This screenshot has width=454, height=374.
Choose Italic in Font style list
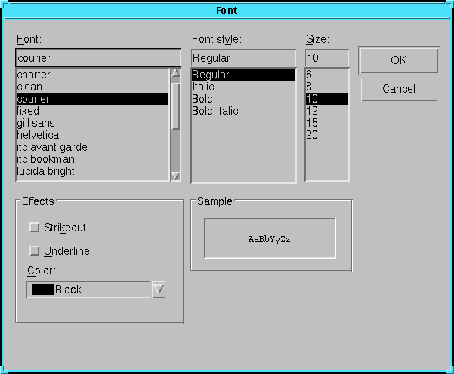coord(203,87)
